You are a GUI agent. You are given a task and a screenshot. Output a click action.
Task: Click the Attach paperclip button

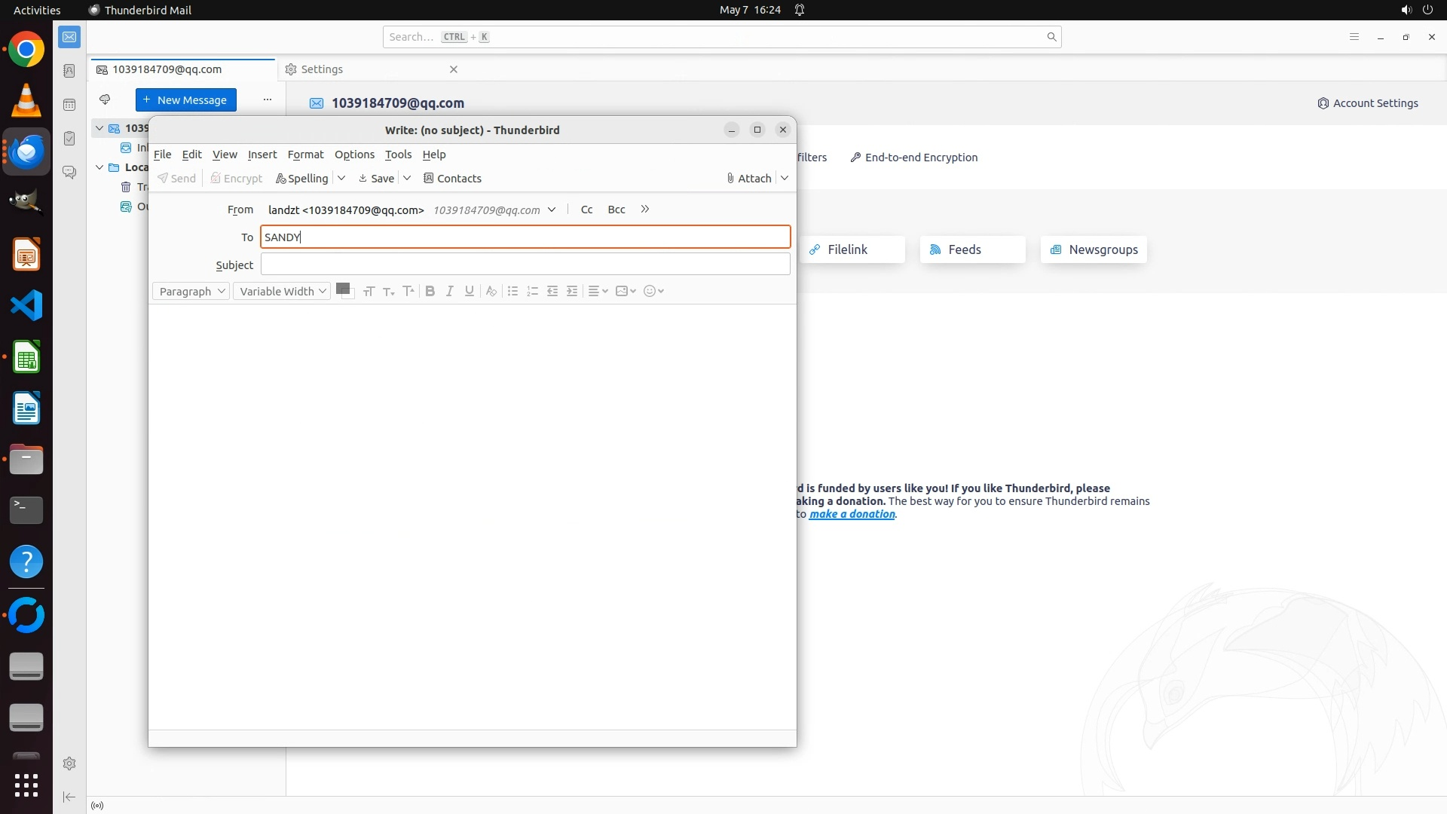(x=748, y=179)
